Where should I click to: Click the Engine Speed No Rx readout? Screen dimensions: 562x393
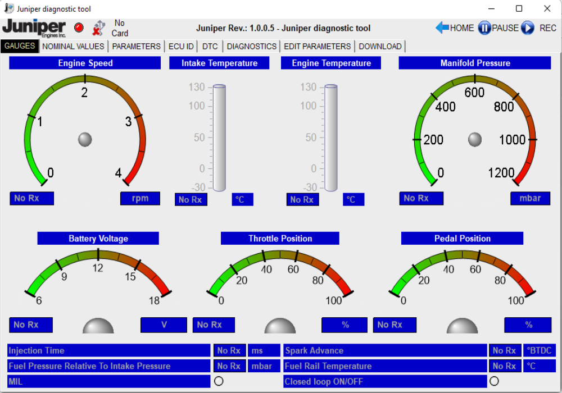coord(31,198)
